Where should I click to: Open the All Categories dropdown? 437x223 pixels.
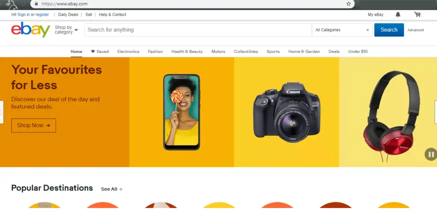(x=342, y=30)
